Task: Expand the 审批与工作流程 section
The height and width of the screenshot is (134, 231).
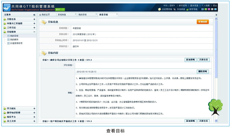Action: [x=34, y=24]
